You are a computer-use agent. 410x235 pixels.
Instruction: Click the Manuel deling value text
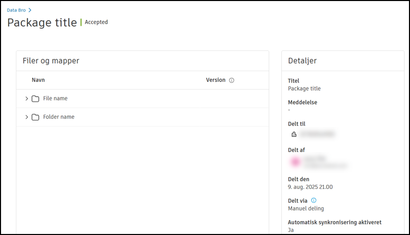point(305,208)
